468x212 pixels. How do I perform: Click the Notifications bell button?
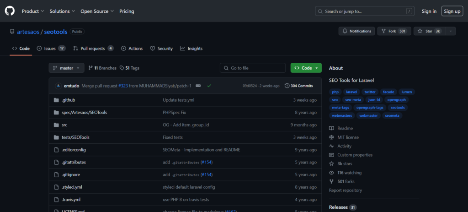point(356,31)
